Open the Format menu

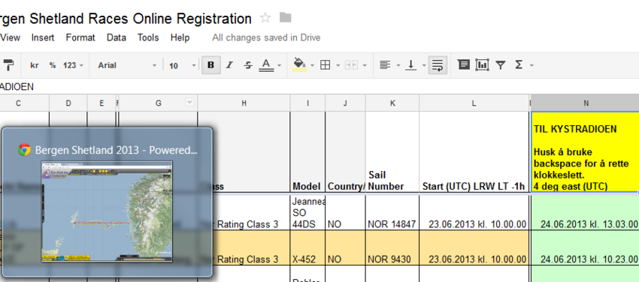(80, 37)
